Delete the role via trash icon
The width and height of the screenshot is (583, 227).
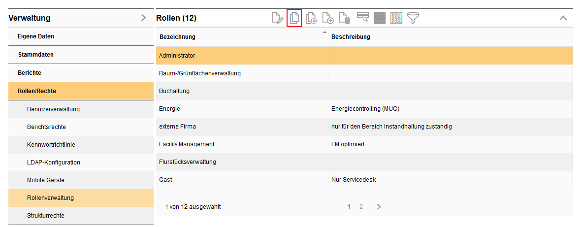(x=345, y=18)
